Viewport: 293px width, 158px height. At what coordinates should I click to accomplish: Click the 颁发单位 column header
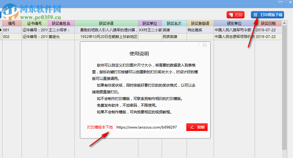(x=234, y=23)
